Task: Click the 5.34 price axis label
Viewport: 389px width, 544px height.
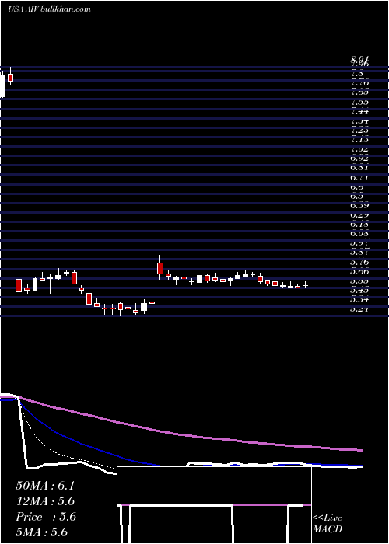Action: [359, 299]
